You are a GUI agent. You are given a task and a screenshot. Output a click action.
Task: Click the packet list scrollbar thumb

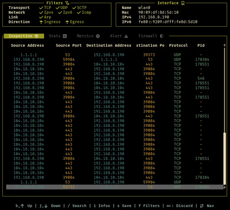pyautogui.click(x=225, y=159)
